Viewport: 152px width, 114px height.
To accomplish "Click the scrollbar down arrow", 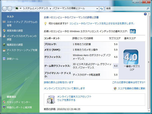I will (x=149, y=111).
